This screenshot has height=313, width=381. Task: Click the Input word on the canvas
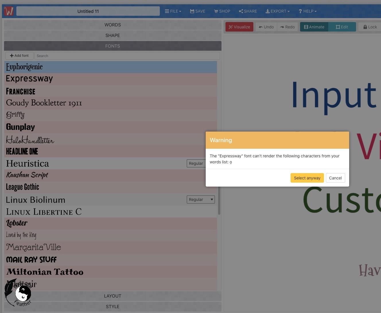pyautogui.click(x=334, y=97)
